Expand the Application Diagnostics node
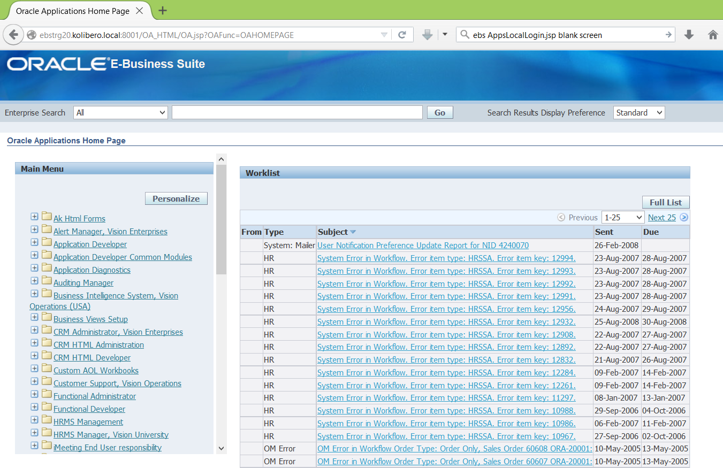This screenshot has width=723, height=468. click(x=34, y=267)
